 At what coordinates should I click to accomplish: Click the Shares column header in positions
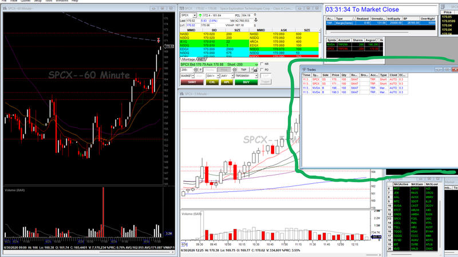357,40
